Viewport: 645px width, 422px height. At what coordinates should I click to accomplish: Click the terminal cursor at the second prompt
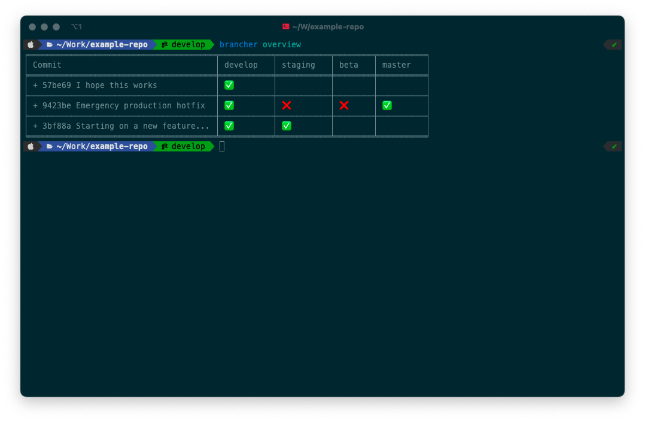click(222, 146)
